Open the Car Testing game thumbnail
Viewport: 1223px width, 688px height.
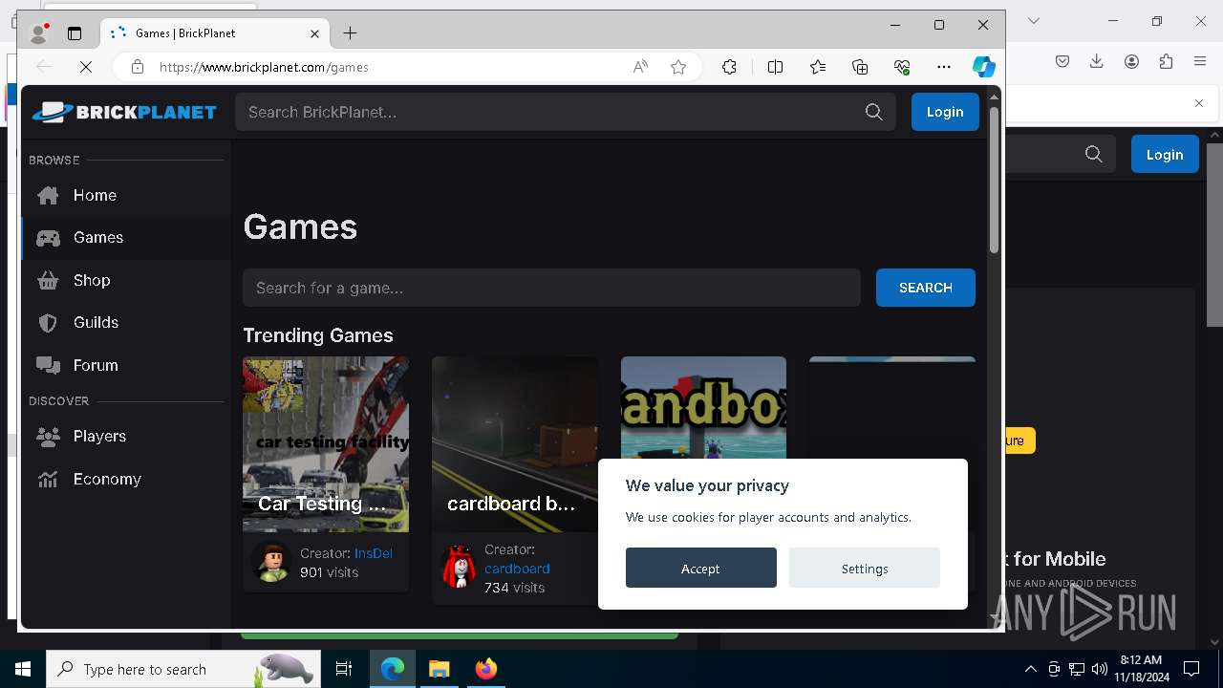326,444
